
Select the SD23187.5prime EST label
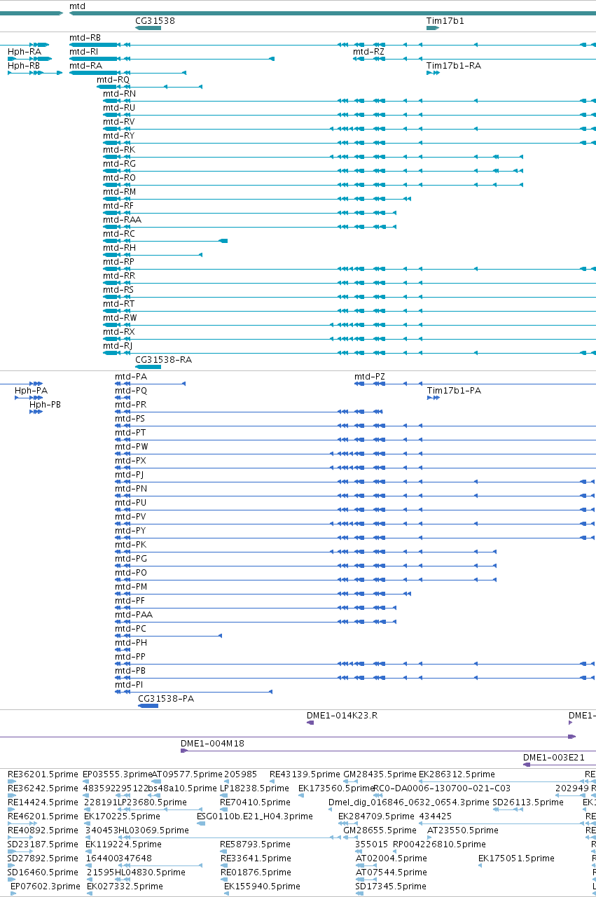pyautogui.click(x=43, y=844)
